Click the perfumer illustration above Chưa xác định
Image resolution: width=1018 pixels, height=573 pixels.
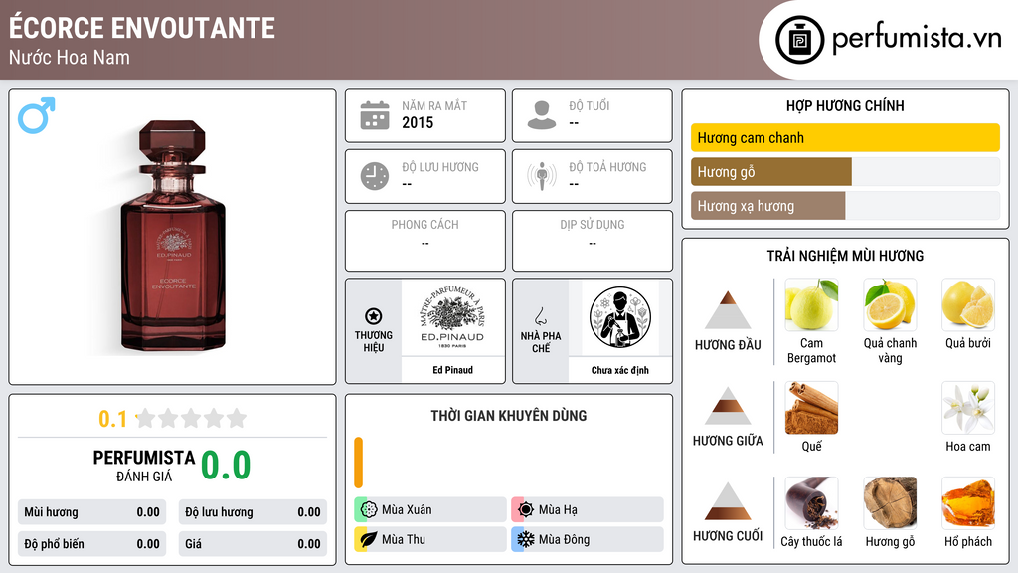click(x=620, y=317)
